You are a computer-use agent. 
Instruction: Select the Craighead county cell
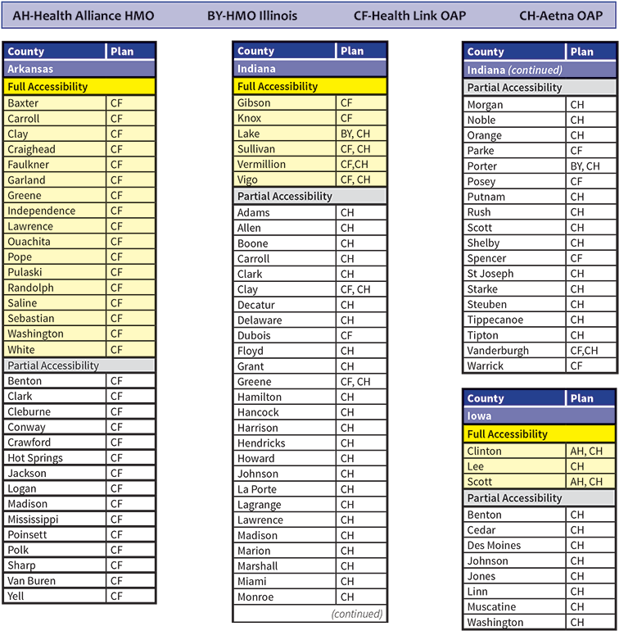pos(55,149)
